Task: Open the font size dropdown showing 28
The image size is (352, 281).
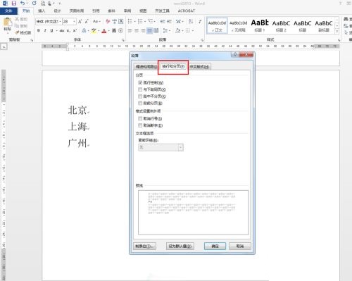Action: [75, 22]
